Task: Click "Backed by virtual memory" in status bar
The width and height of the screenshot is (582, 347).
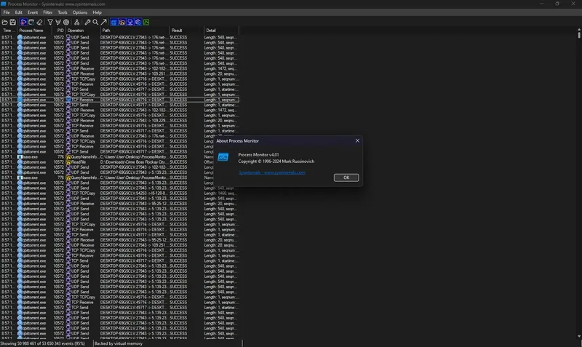Action: pos(119,343)
